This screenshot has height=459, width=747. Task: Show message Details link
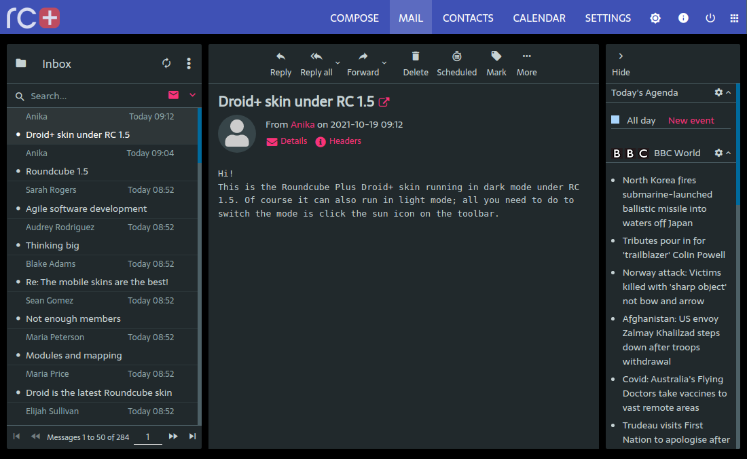coord(287,141)
